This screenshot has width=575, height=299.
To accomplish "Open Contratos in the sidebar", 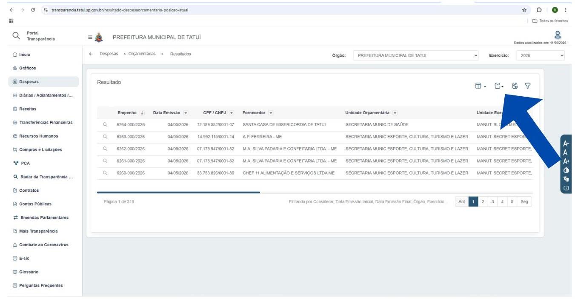I will pyautogui.click(x=43, y=190).
